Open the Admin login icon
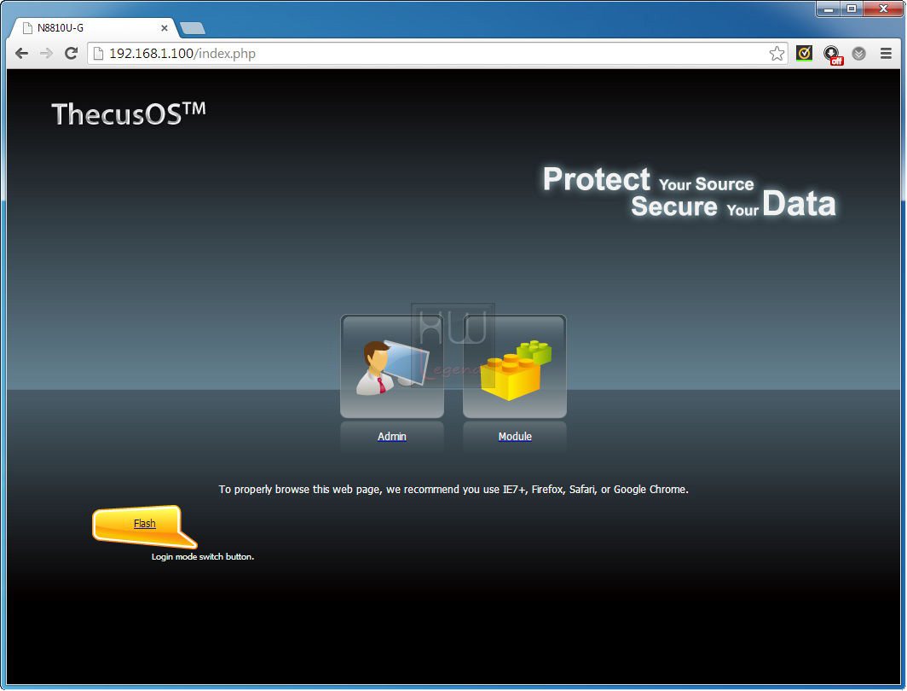Screen dimensions: 907x691 pyautogui.click(x=392, y=366)
